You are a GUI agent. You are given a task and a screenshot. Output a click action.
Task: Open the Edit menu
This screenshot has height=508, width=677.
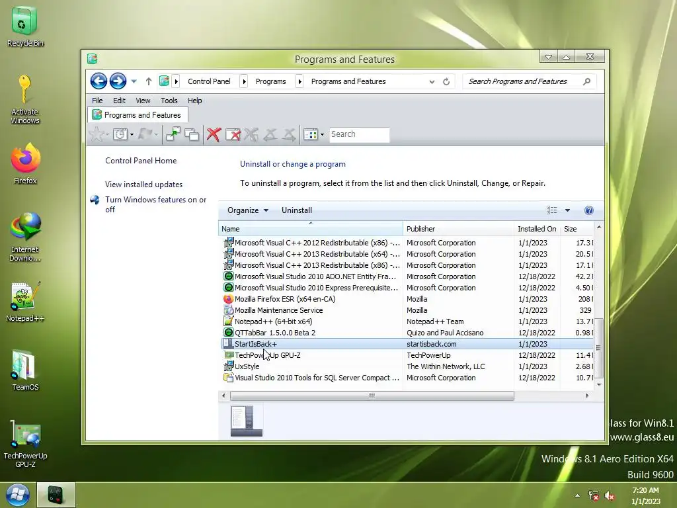[x=119, y=101]
